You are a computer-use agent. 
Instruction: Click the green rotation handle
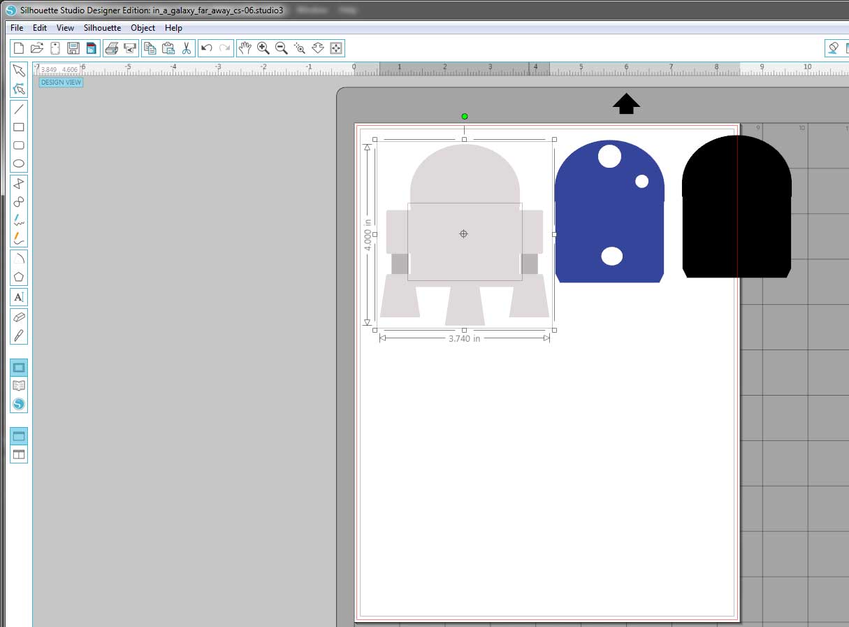click(x=465, y=117)
